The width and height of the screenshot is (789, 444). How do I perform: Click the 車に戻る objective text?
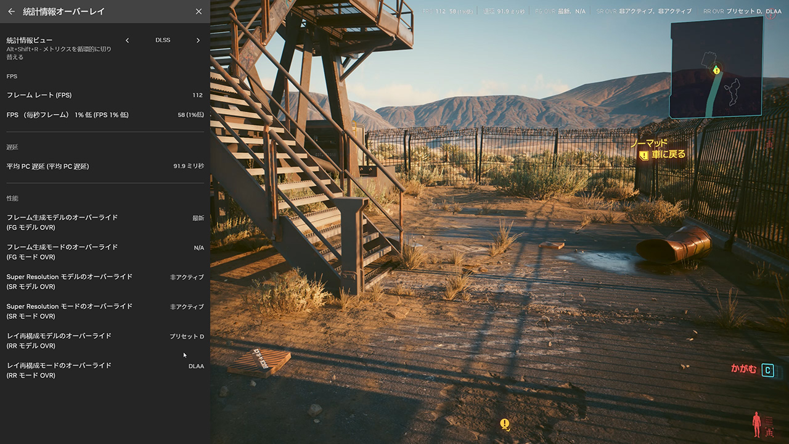(x=668, y=154)
